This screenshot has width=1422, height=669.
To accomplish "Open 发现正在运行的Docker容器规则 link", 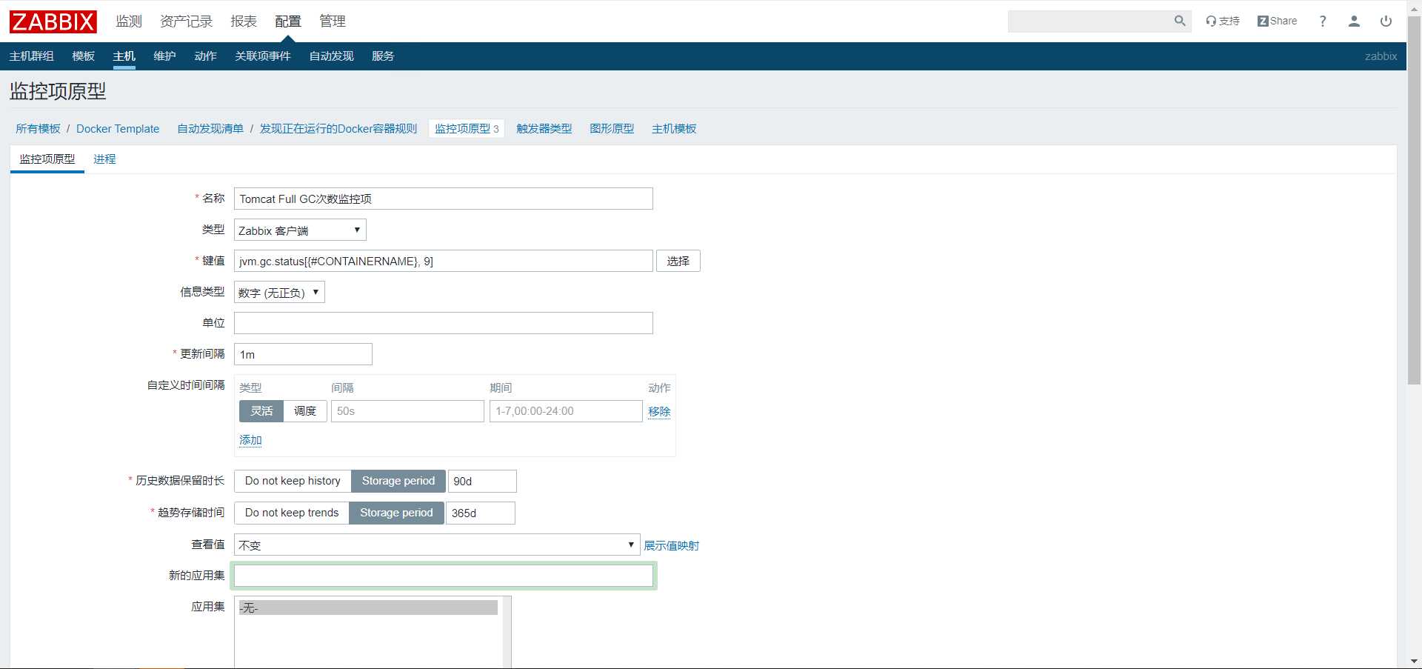I will (x=338, y=129).
